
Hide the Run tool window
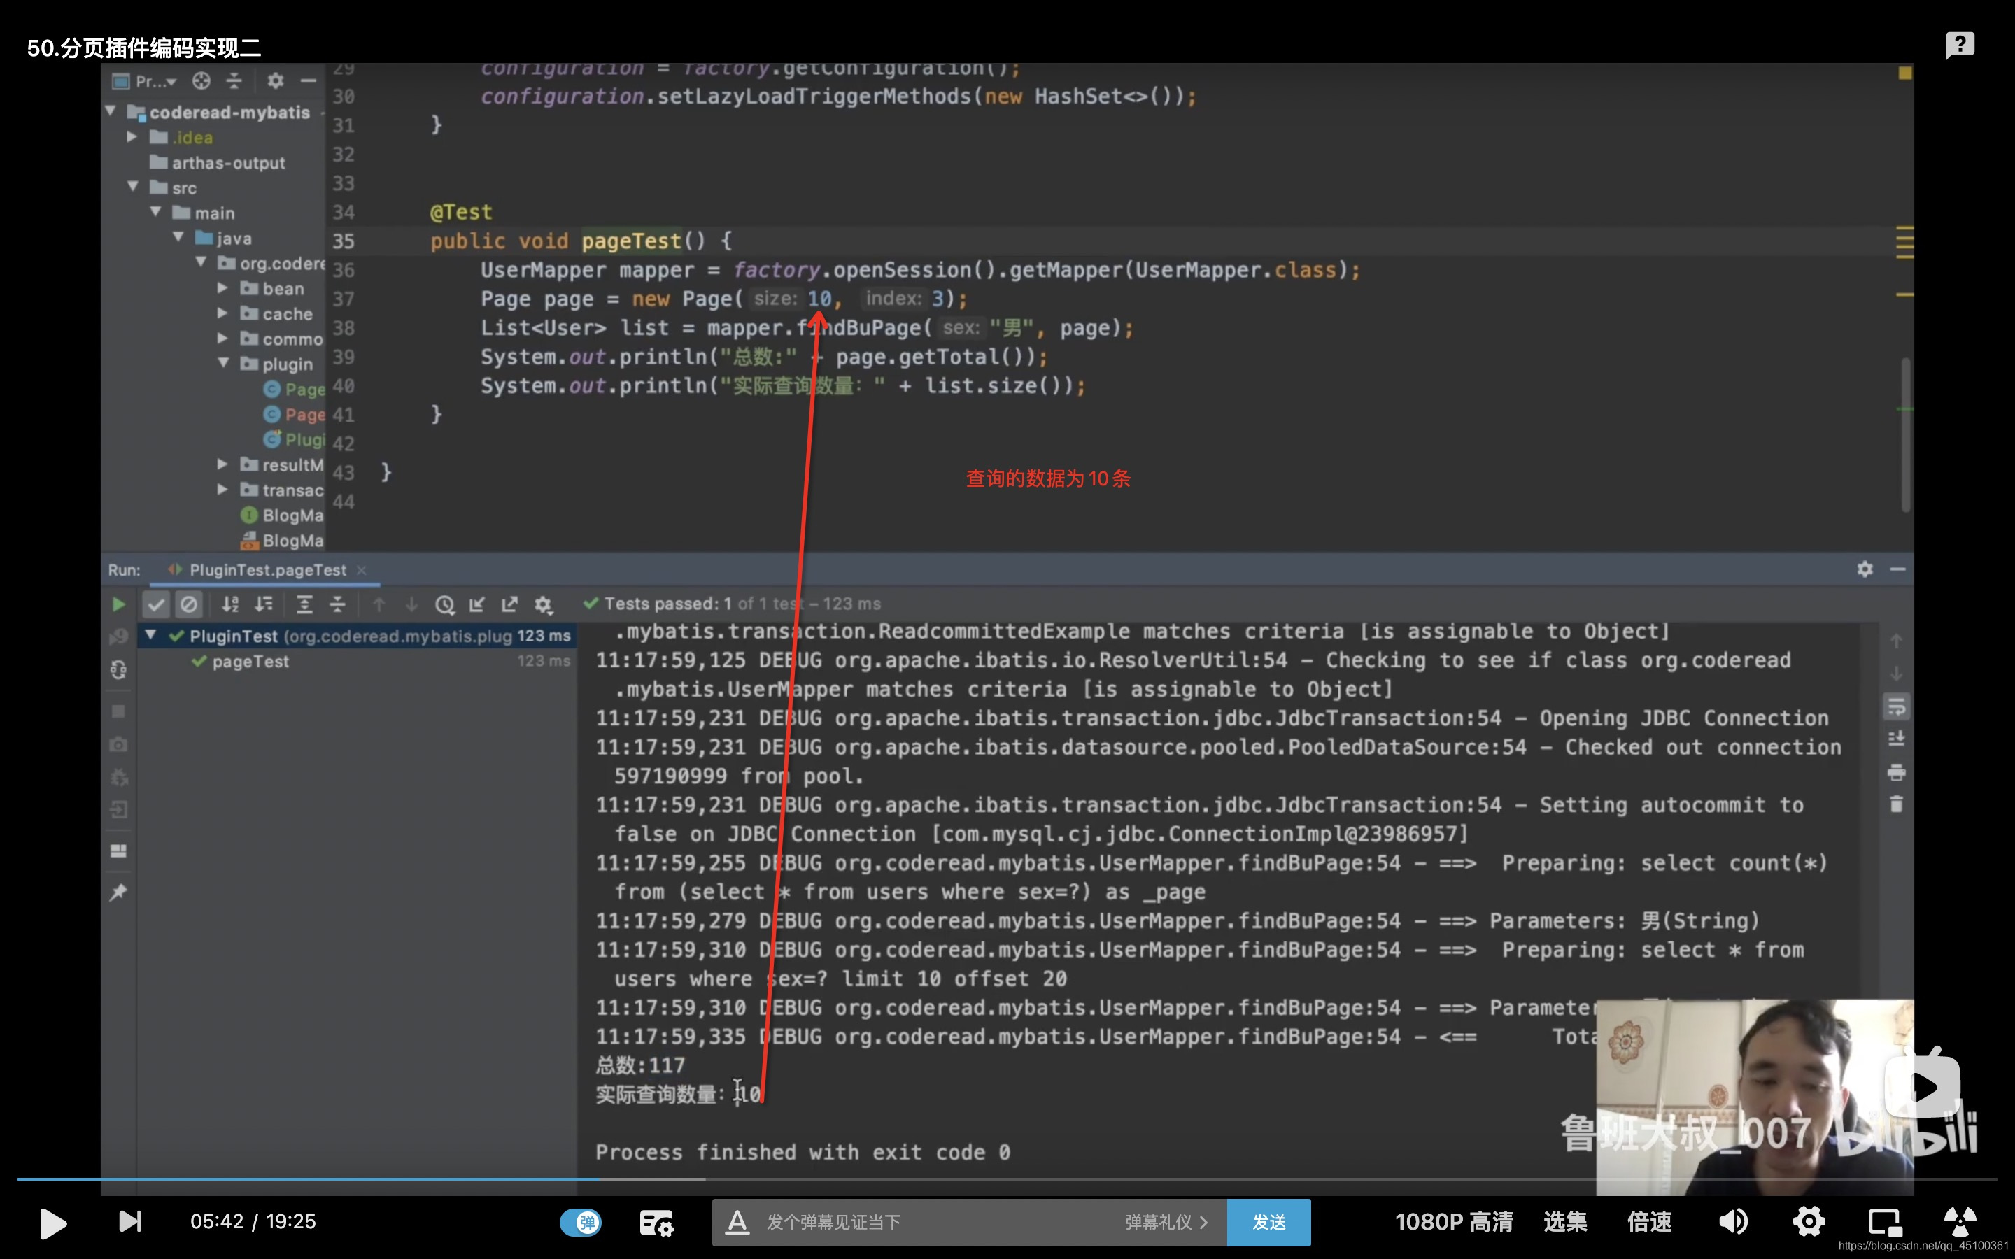coord(1898,569)
